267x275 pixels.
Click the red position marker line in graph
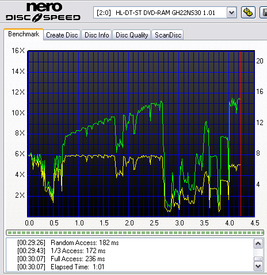pos(241,134)
